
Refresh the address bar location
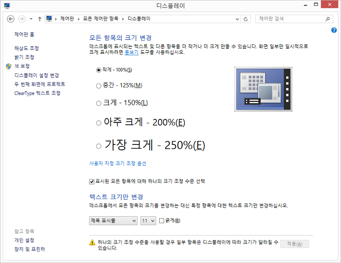[x=246, y=19]
